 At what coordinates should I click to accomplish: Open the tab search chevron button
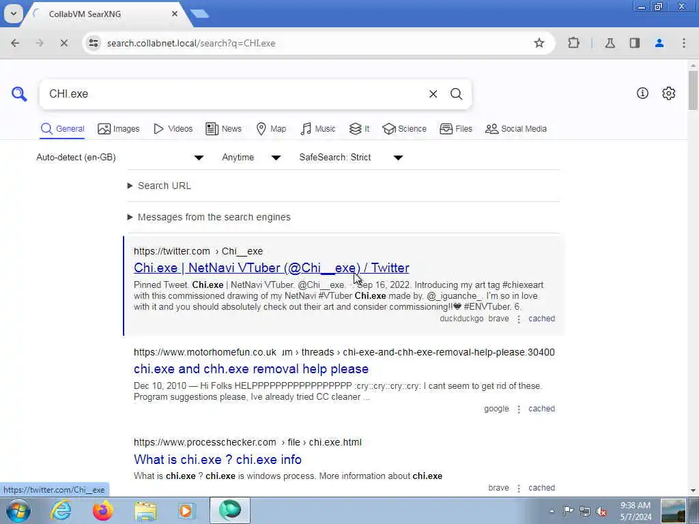click(14, 14)
